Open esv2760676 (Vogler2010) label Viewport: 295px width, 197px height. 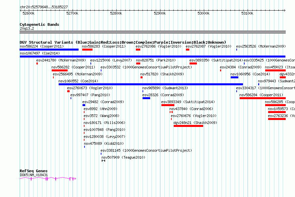pos(194,116)
